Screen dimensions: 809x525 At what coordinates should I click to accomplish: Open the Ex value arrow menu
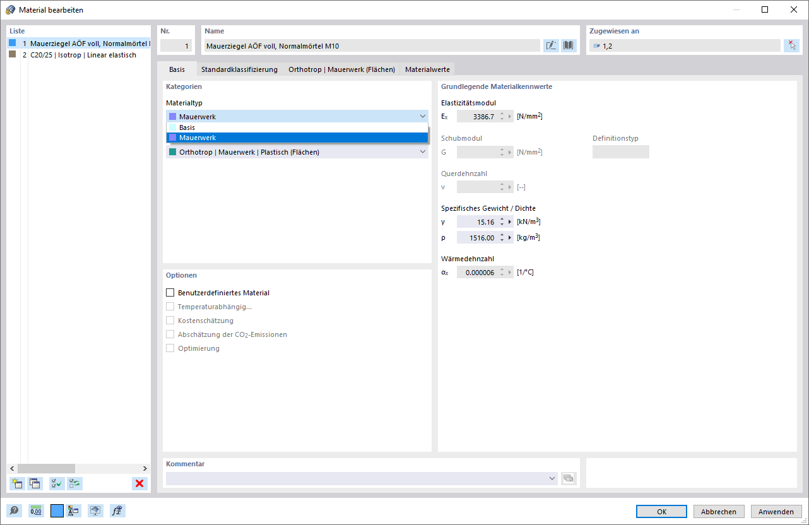tap(509, 117)
